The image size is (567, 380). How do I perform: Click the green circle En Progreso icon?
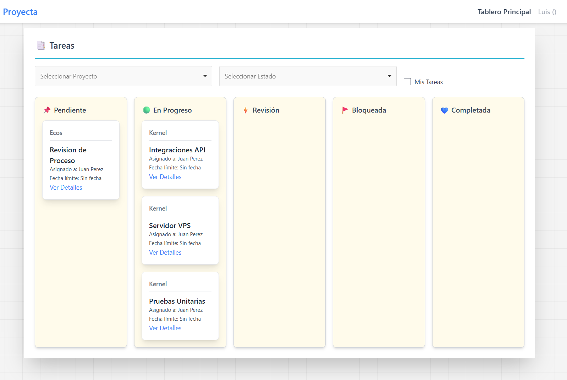click(146, 110)
